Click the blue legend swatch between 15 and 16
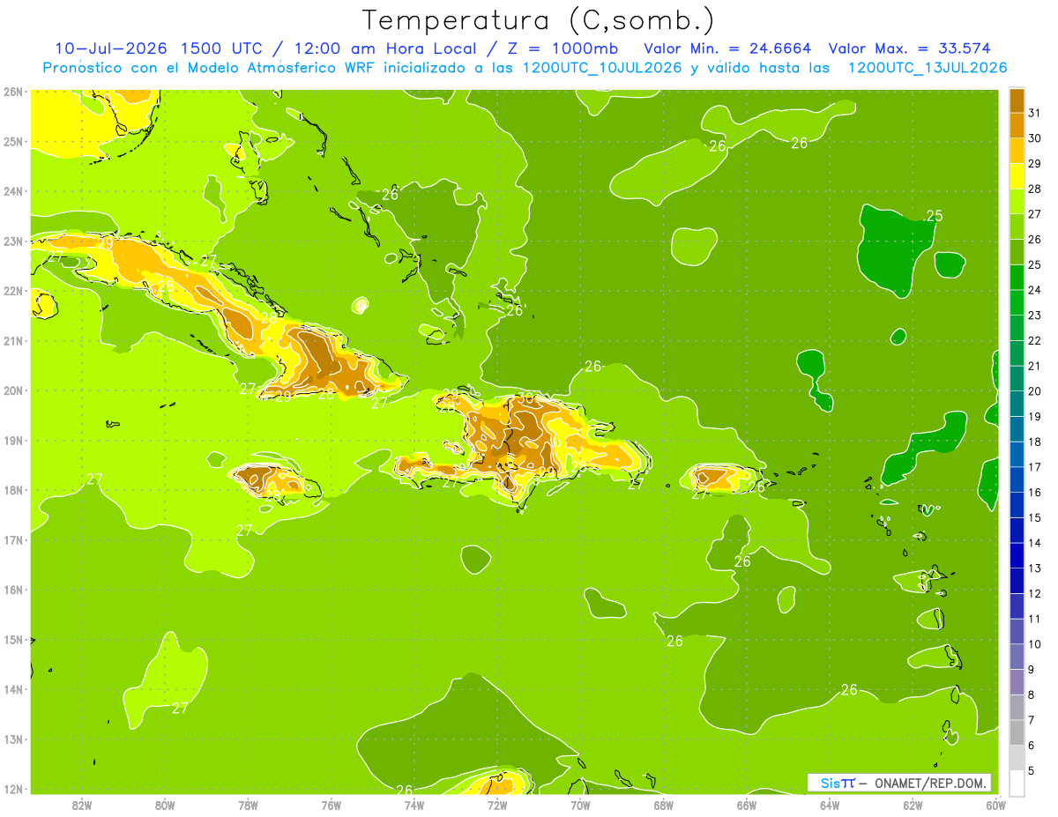The height and width of the screenshot is (817, 1058). click(x=1017, y=506)
